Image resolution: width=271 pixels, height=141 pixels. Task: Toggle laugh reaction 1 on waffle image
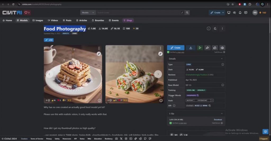[x=64, y=100]
